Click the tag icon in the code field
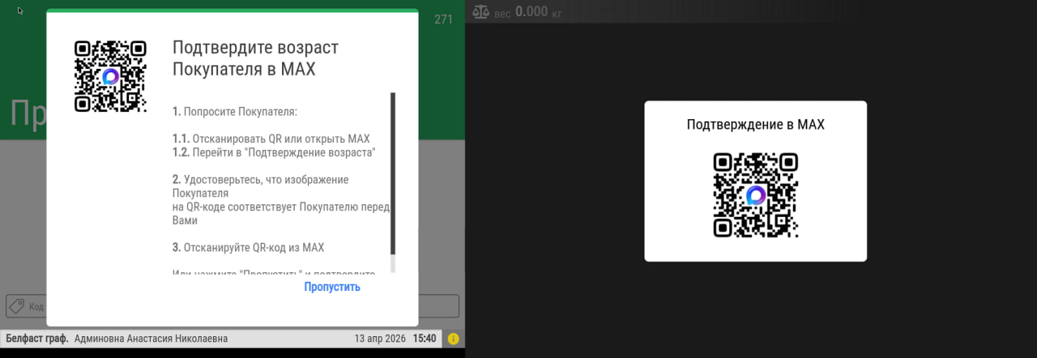This screenshot has height=358, width=1037. (x=16, y=306)
